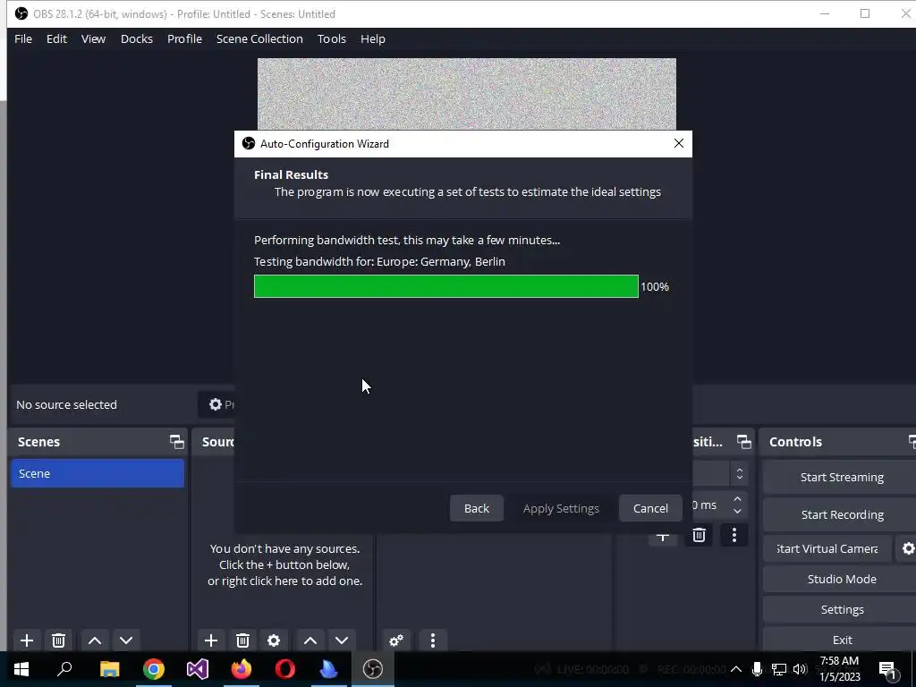Open the Docks menu

coord(137,38)
